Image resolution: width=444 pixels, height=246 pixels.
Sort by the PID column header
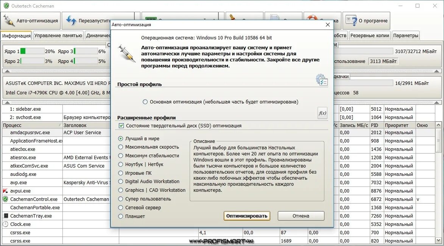[x=377, y=125]
